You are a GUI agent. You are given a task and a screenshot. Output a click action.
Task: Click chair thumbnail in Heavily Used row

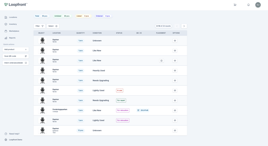[42, 71]
